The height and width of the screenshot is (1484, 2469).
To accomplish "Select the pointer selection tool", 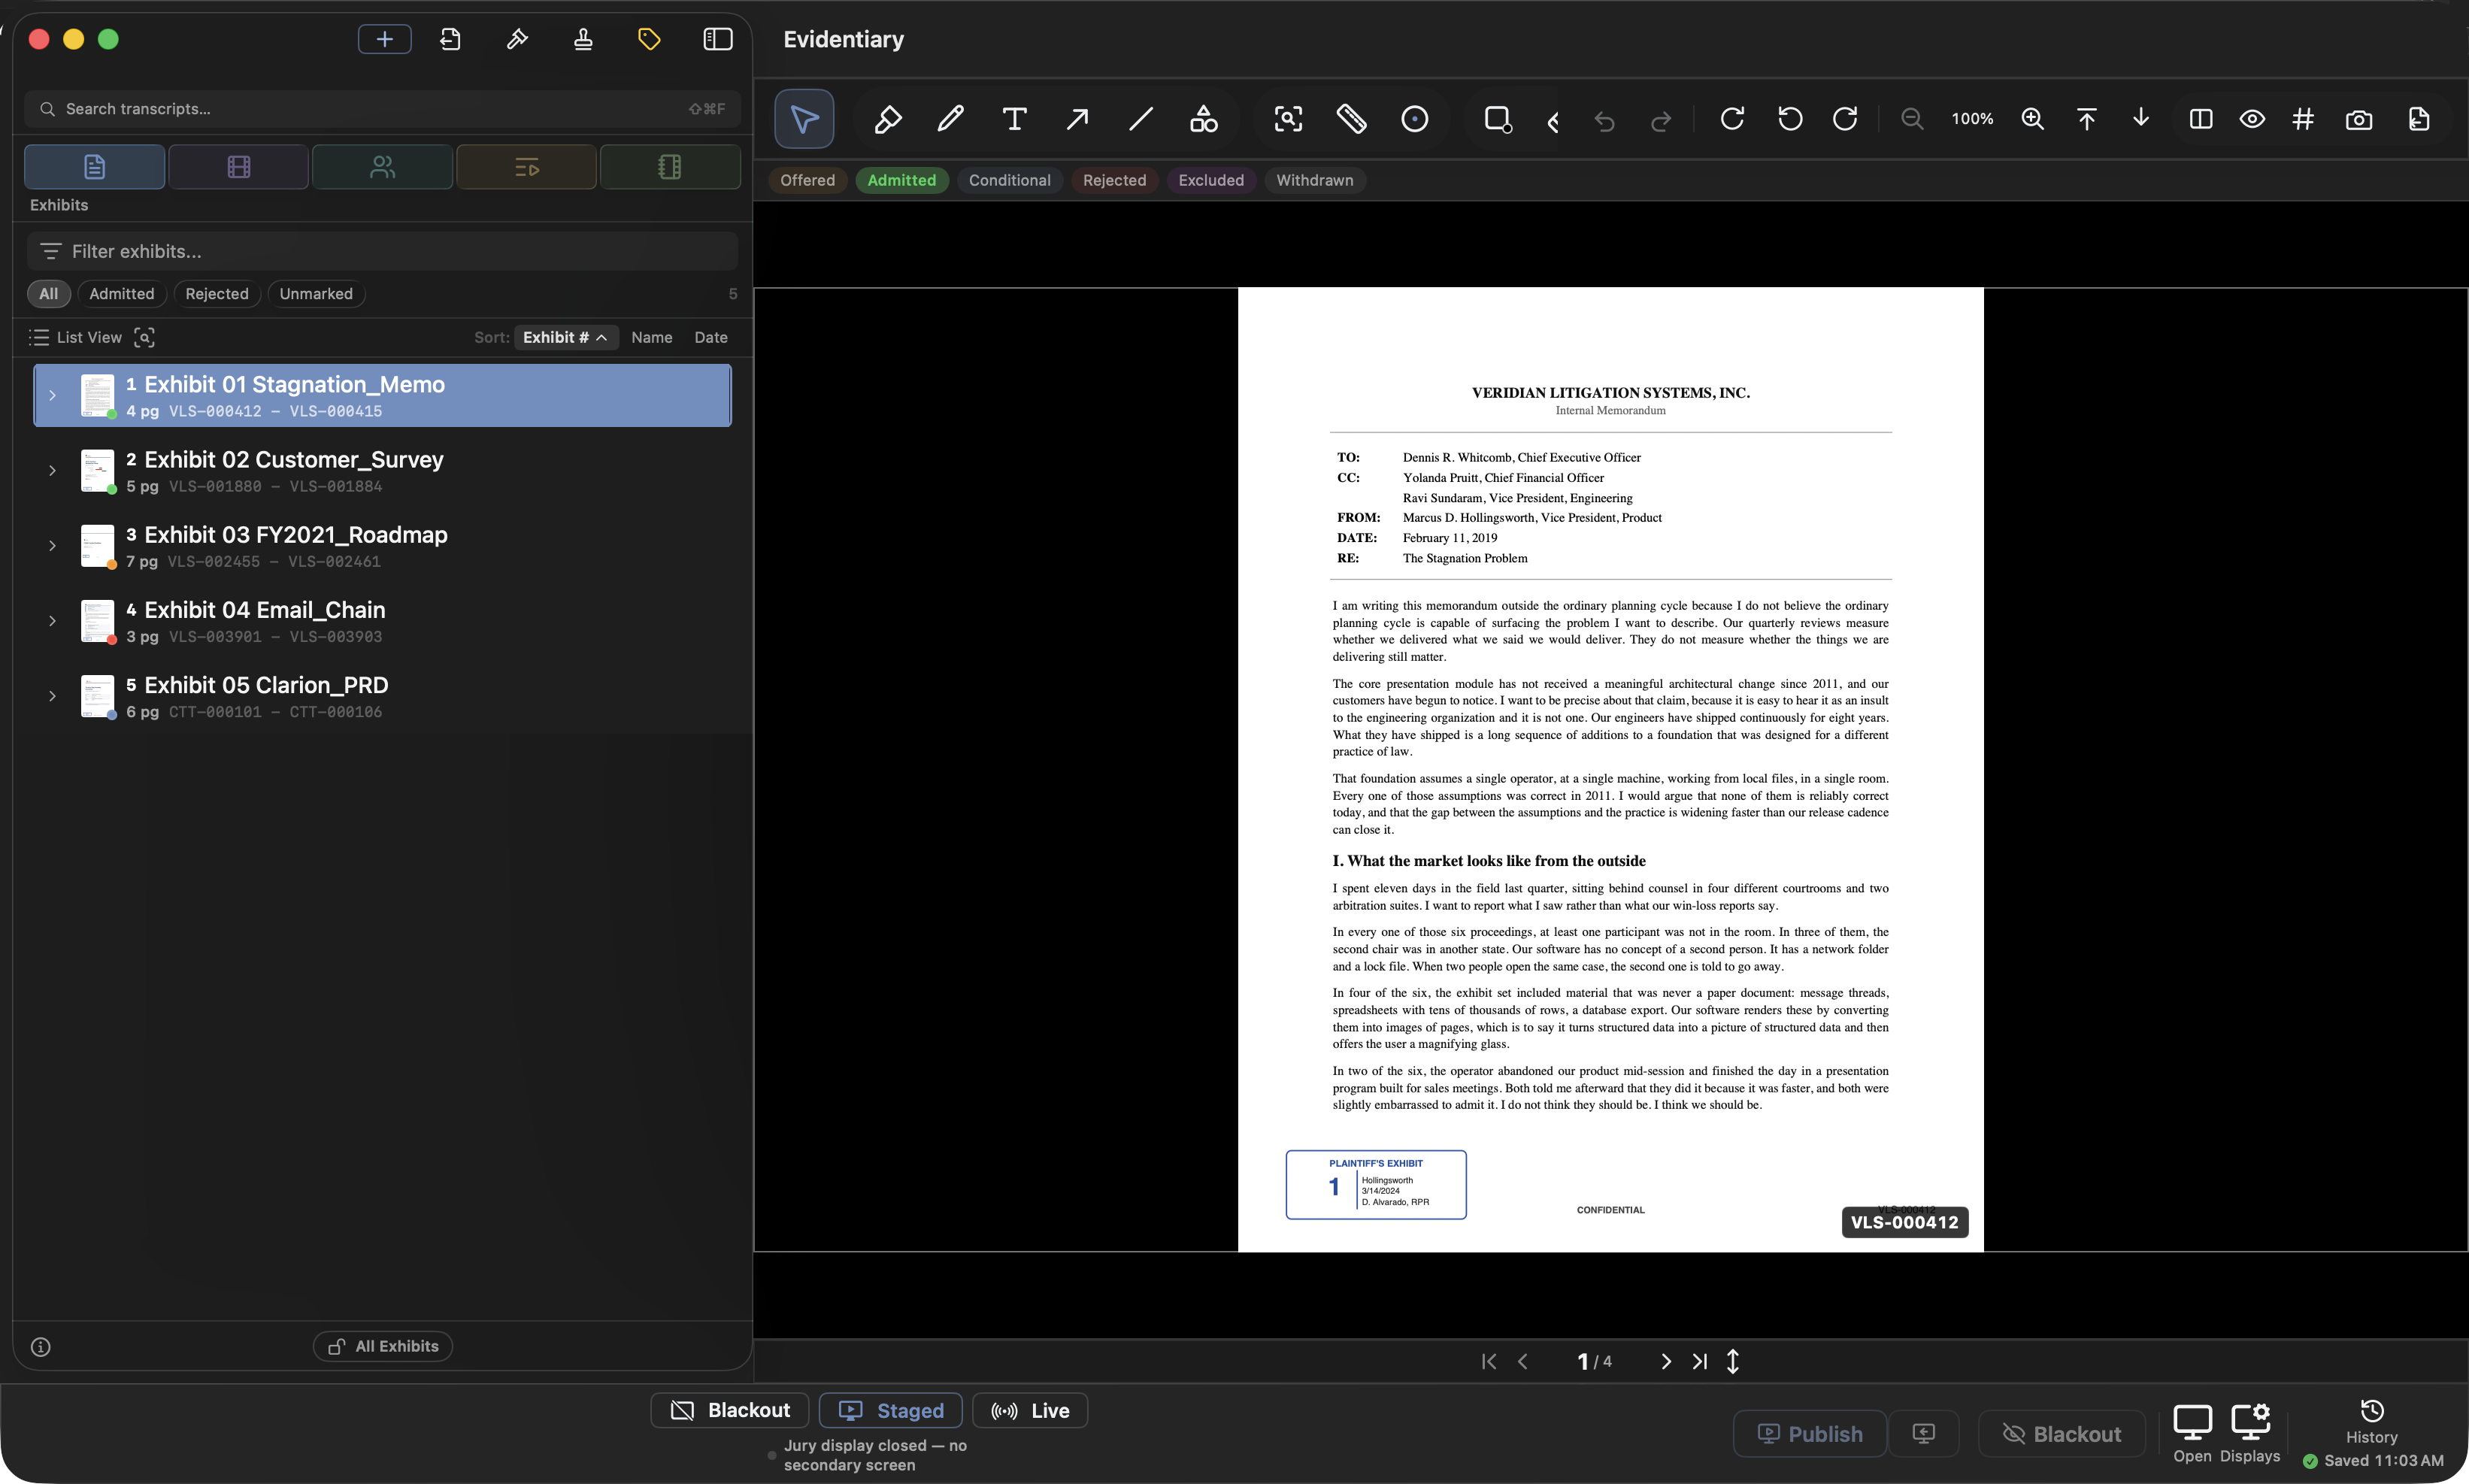I will 804,119.
